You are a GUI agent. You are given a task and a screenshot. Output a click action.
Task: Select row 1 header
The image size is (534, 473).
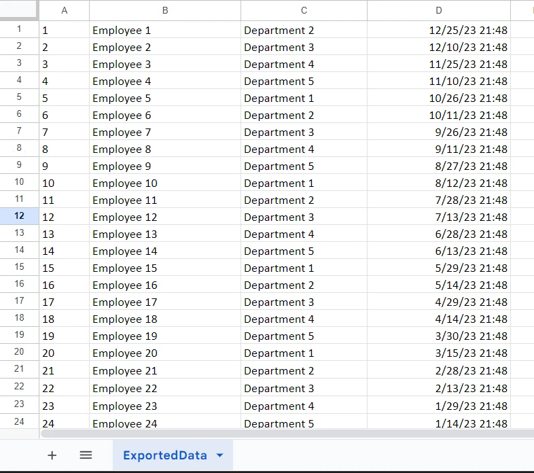click(x=19, y=29)
